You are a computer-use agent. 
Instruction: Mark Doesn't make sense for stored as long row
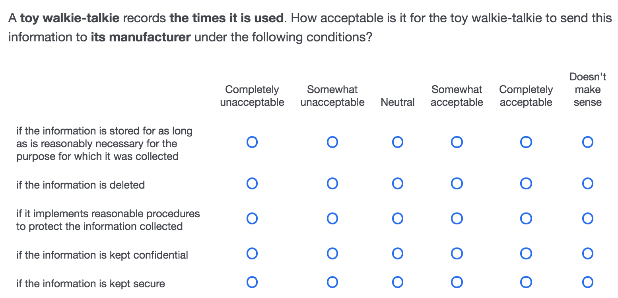coord(587,142)
